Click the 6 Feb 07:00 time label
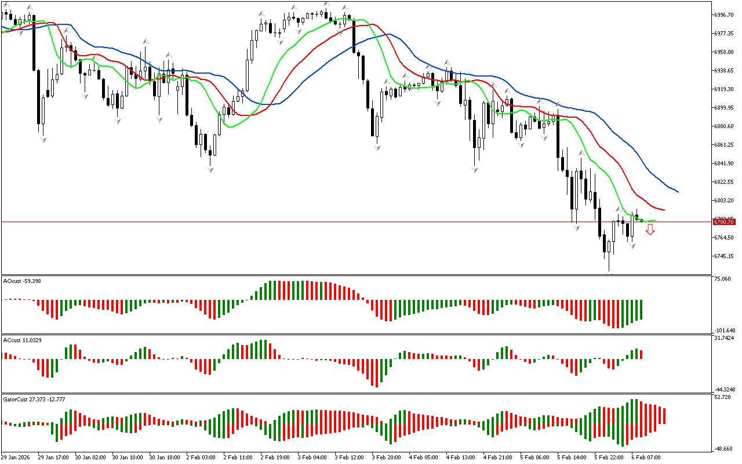Screen dimensions: 742x464 point(646,458)
